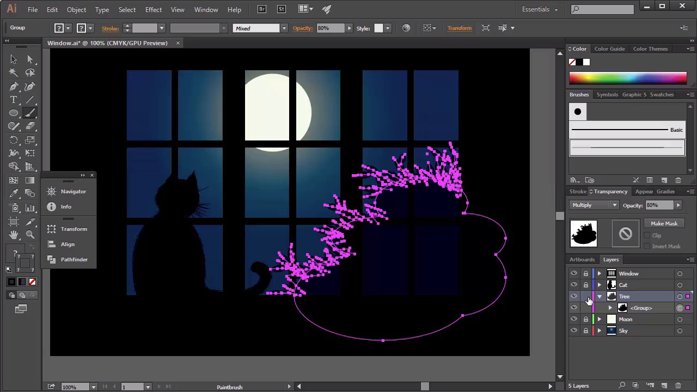The image size is (697, 392).
Task: Select the Paintbrush tool
Action: (30, 113)
